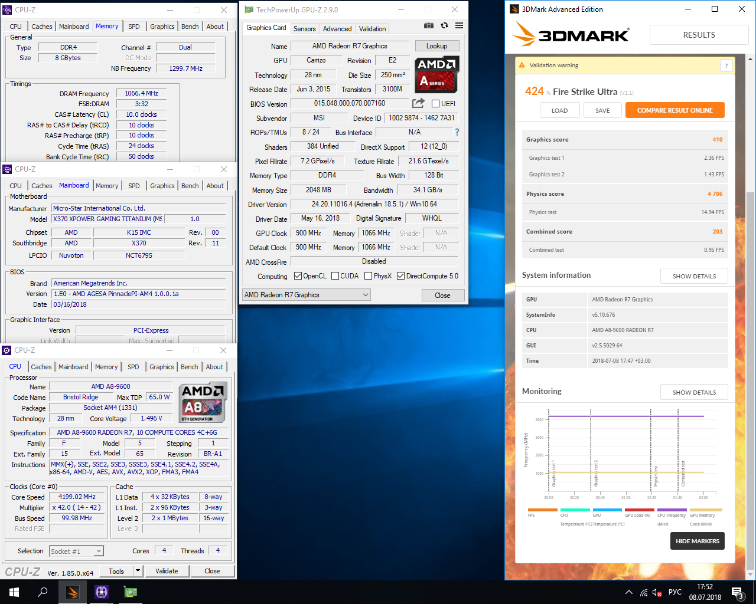
Task: Click the CPU Temperature cyan legend swatch
Action: 575,510
